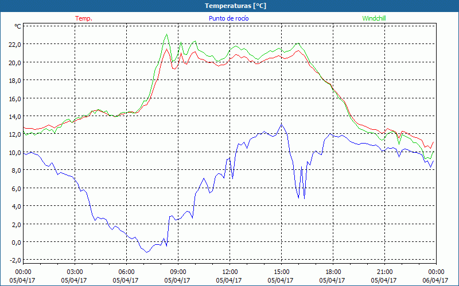Click the '09:00' time axis label
This screenshot has width=459, height=286.
[x=178, y=272]
